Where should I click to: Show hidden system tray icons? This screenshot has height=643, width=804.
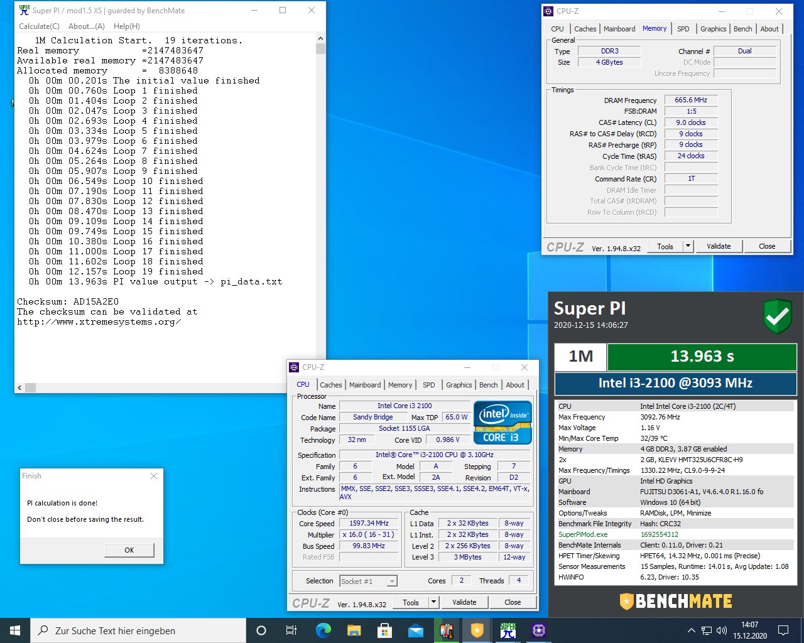click(692, 630)
